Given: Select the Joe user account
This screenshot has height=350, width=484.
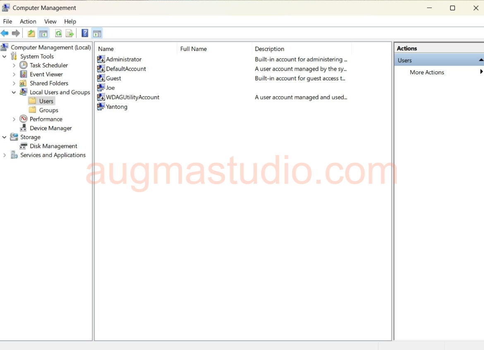Looking at the screenshot, I should tap(110, 87).
